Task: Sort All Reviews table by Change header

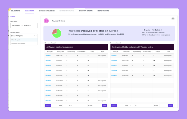Action: coord(92,52)
